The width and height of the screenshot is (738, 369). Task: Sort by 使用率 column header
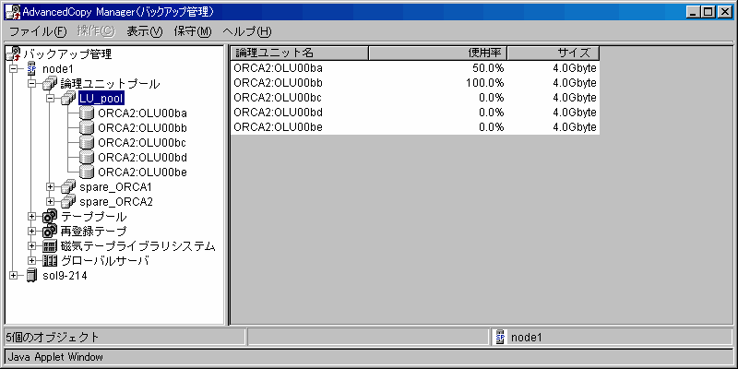pyautogui.click(x=437, y=54)
